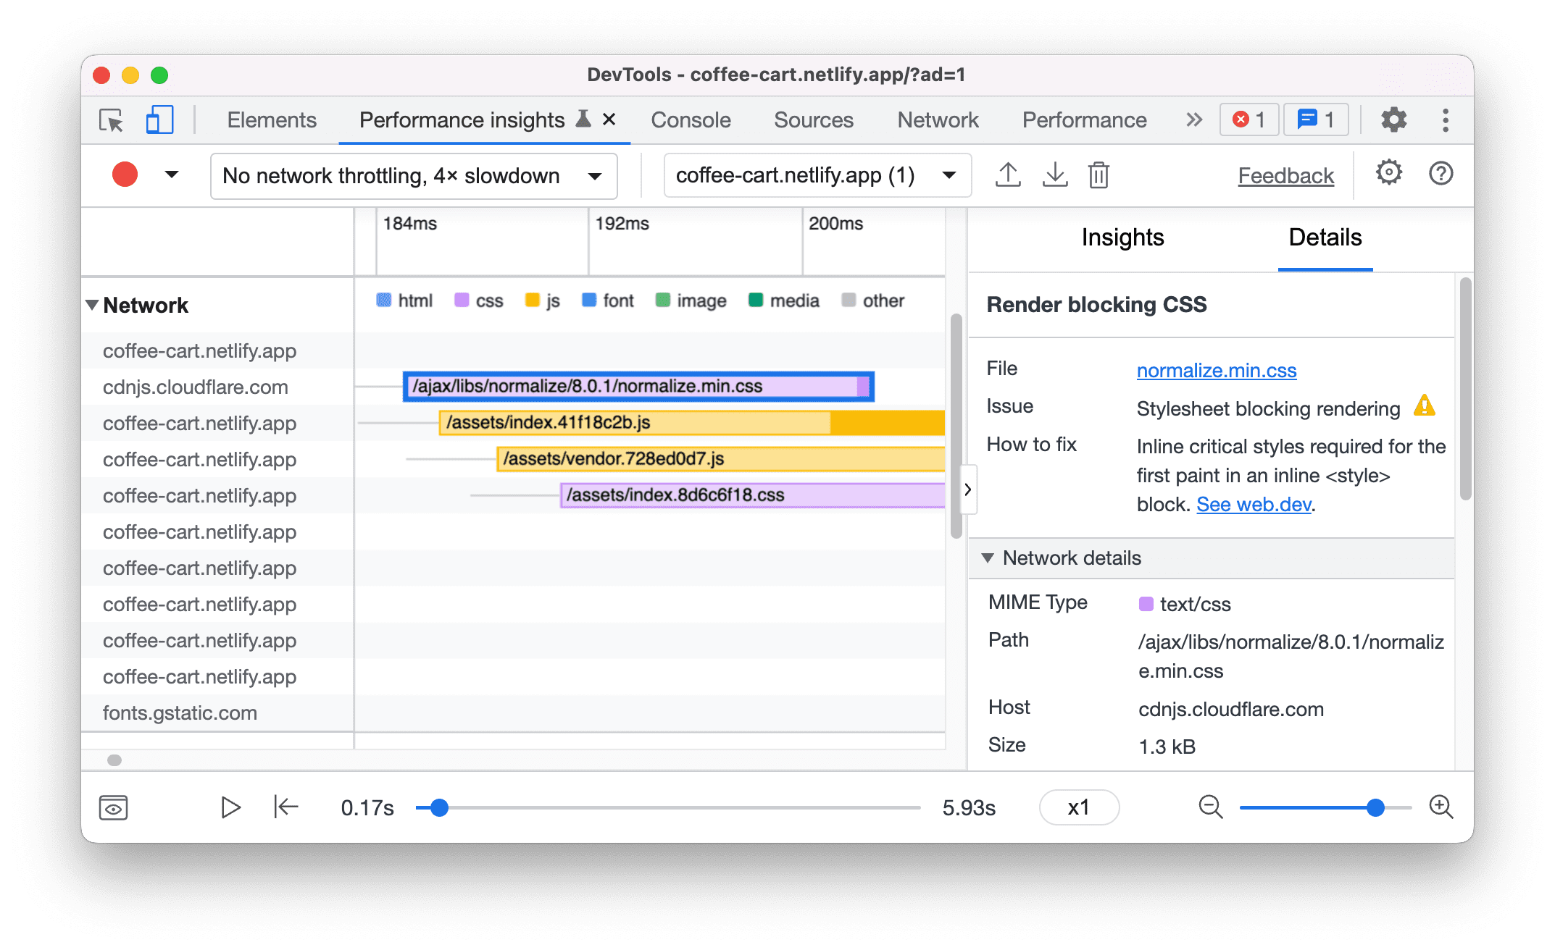Image resolution: width=1555 pixels, height=950 pixels.
Task: Click the normalize.min.css file link
Action: point(1214,371)
